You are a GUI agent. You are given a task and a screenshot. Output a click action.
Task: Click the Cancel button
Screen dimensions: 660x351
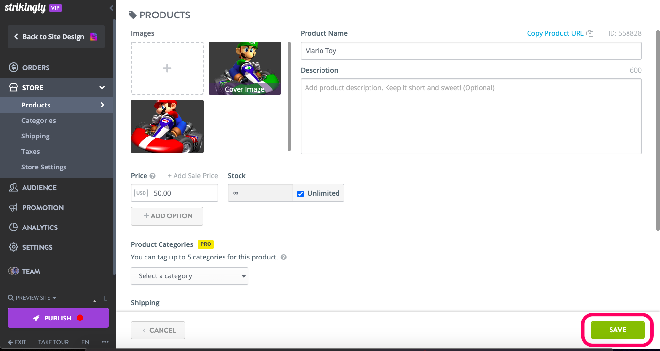[158, 330]
